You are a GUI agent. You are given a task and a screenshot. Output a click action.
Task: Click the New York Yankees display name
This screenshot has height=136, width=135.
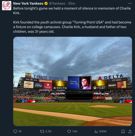tap(28, 3)
